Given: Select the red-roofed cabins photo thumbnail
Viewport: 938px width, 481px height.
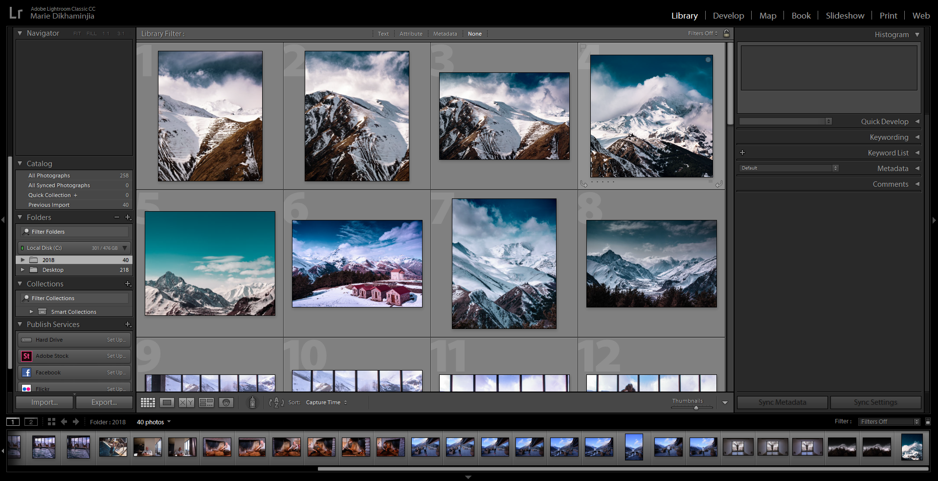Looking at the screenshot, I should click(x=357, y=263).
